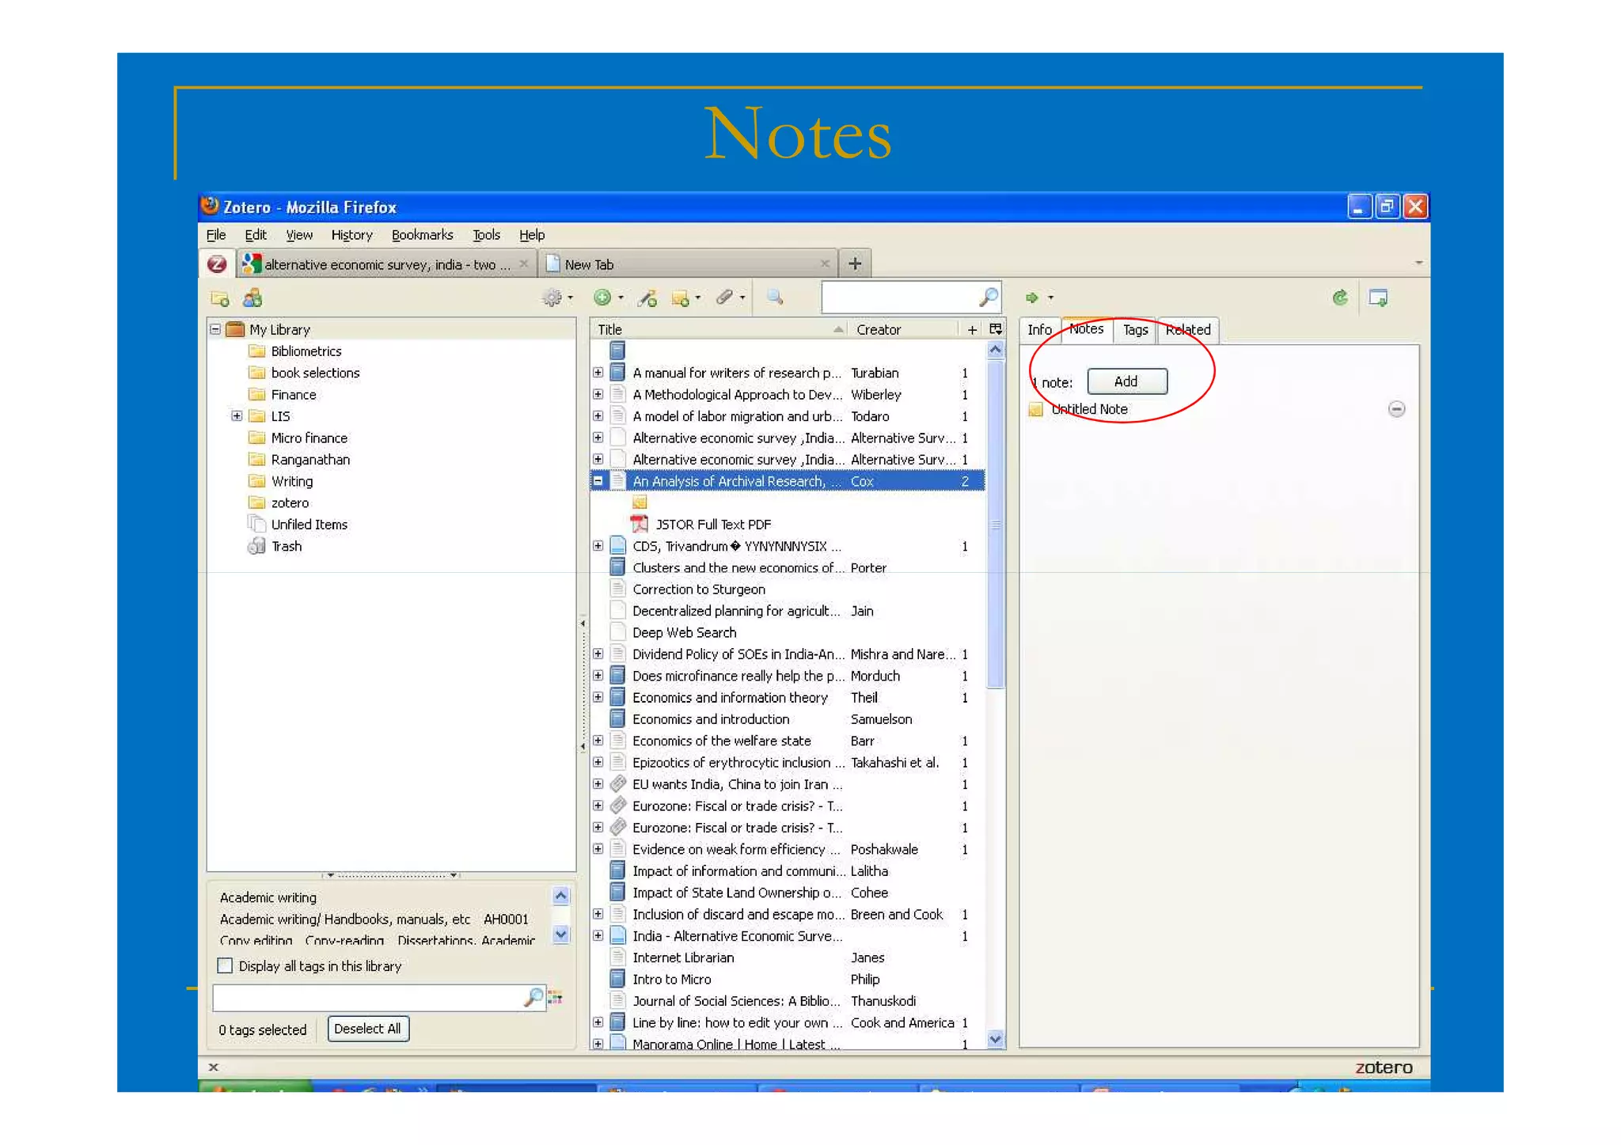Click Add Item by Identifier wand icon
1621x1145 pixels.
(647, 298)
